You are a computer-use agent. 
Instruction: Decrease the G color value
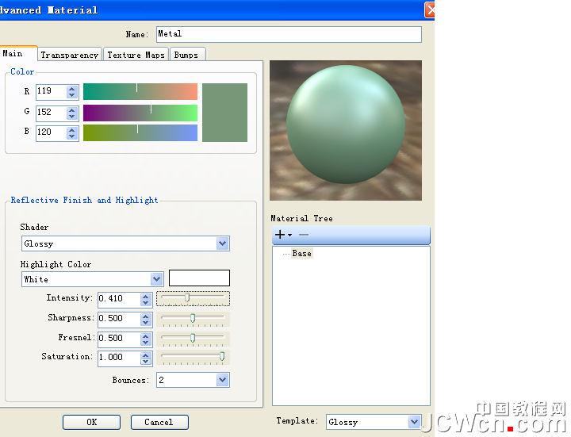(x=72, y=116)
